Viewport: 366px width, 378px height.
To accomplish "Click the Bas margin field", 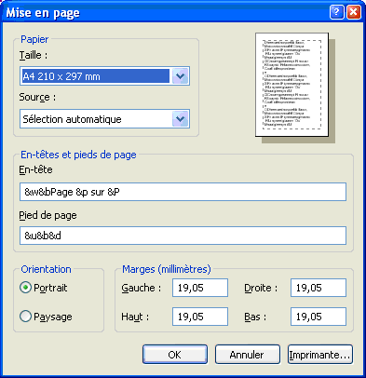I will (319, 317).
